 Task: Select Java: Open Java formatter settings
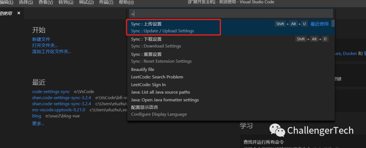(231, 100)
